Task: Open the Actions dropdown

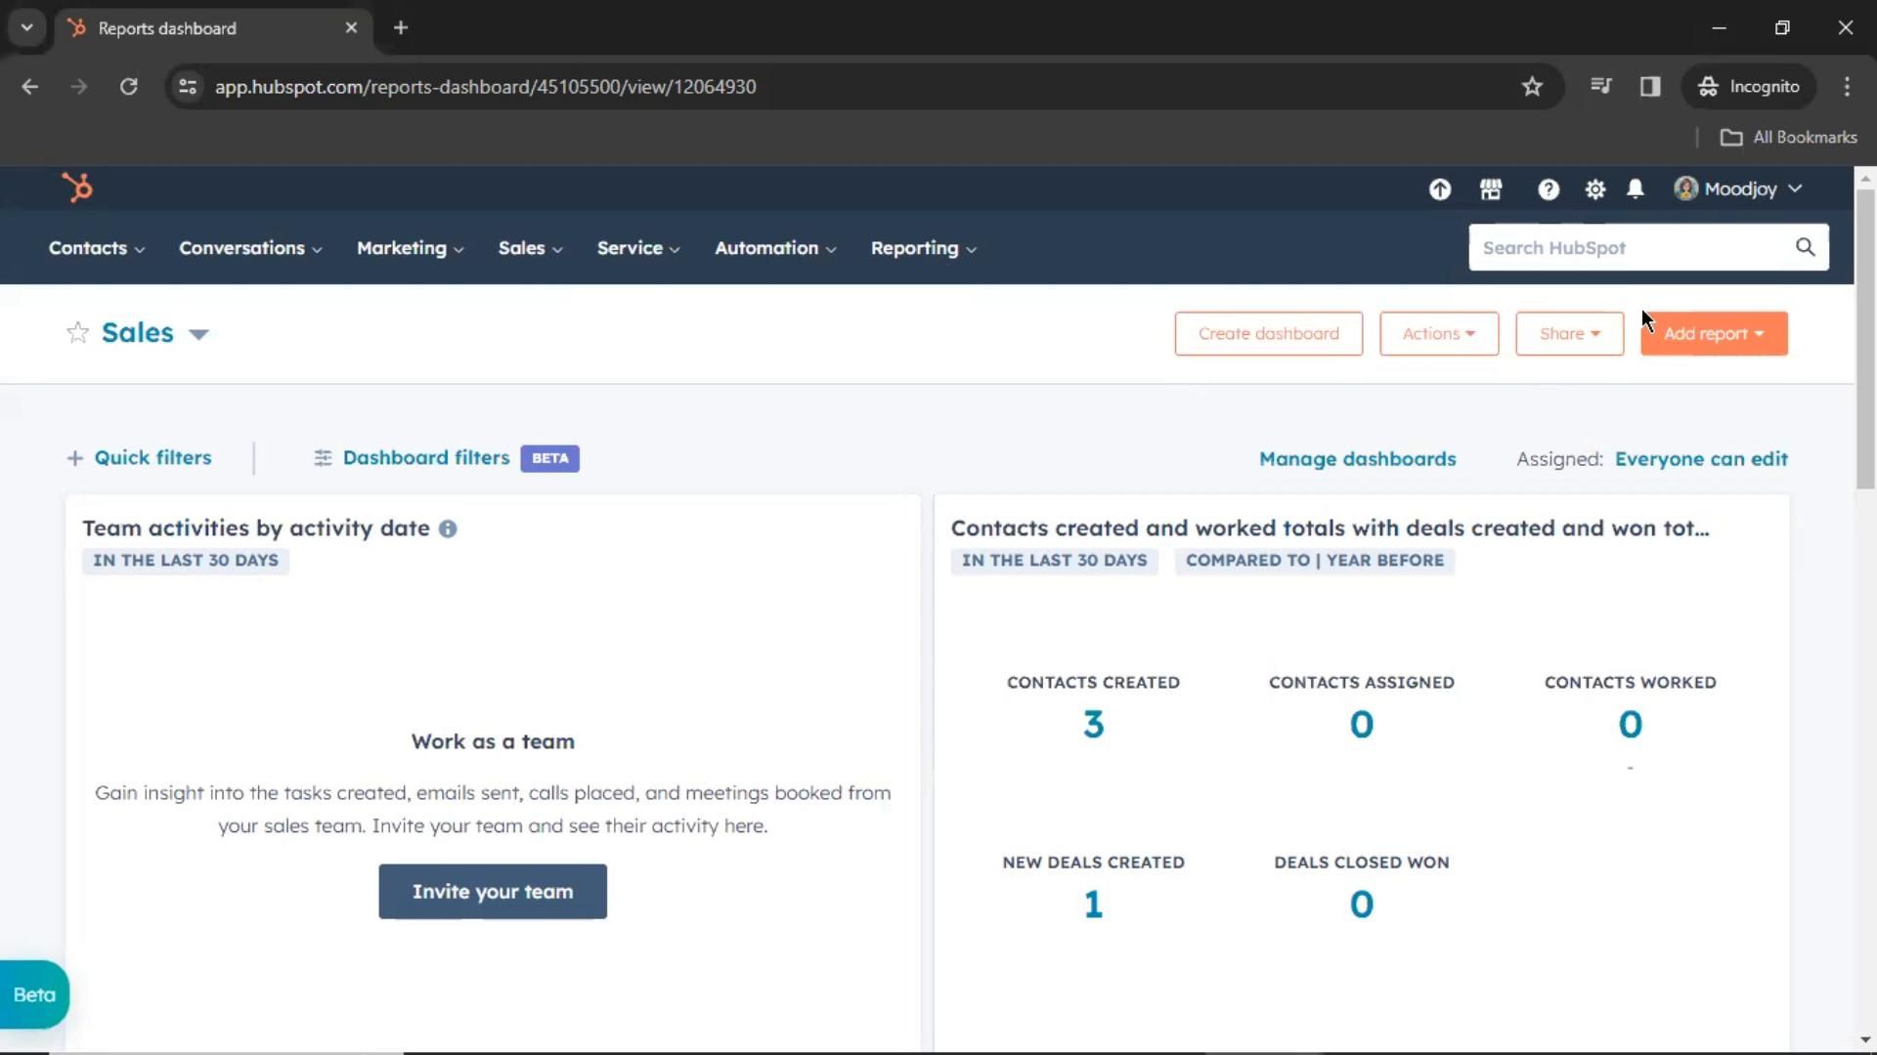Action: [1438, 333]
